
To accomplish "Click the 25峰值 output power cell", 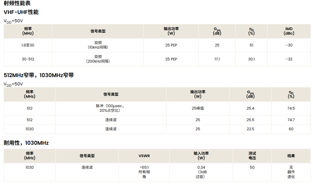I will (x=198, y=108).
